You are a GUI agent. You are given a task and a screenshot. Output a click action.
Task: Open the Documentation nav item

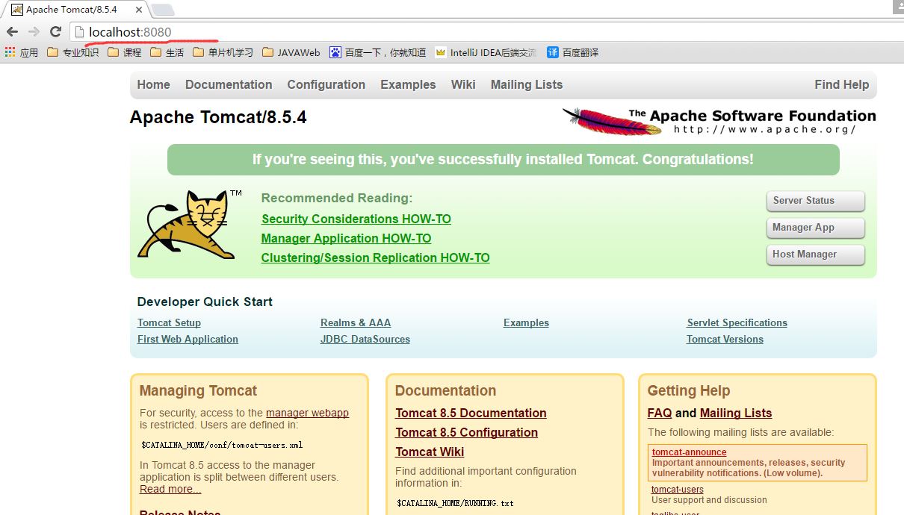[x=229, y=85]
